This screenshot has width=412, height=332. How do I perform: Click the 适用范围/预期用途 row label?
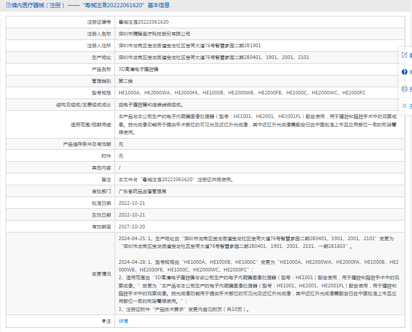tap(90, 124)
